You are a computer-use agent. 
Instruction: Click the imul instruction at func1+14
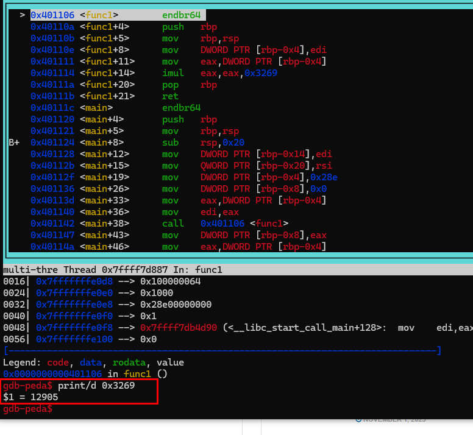pyautogui.click(x=173, y=73)
